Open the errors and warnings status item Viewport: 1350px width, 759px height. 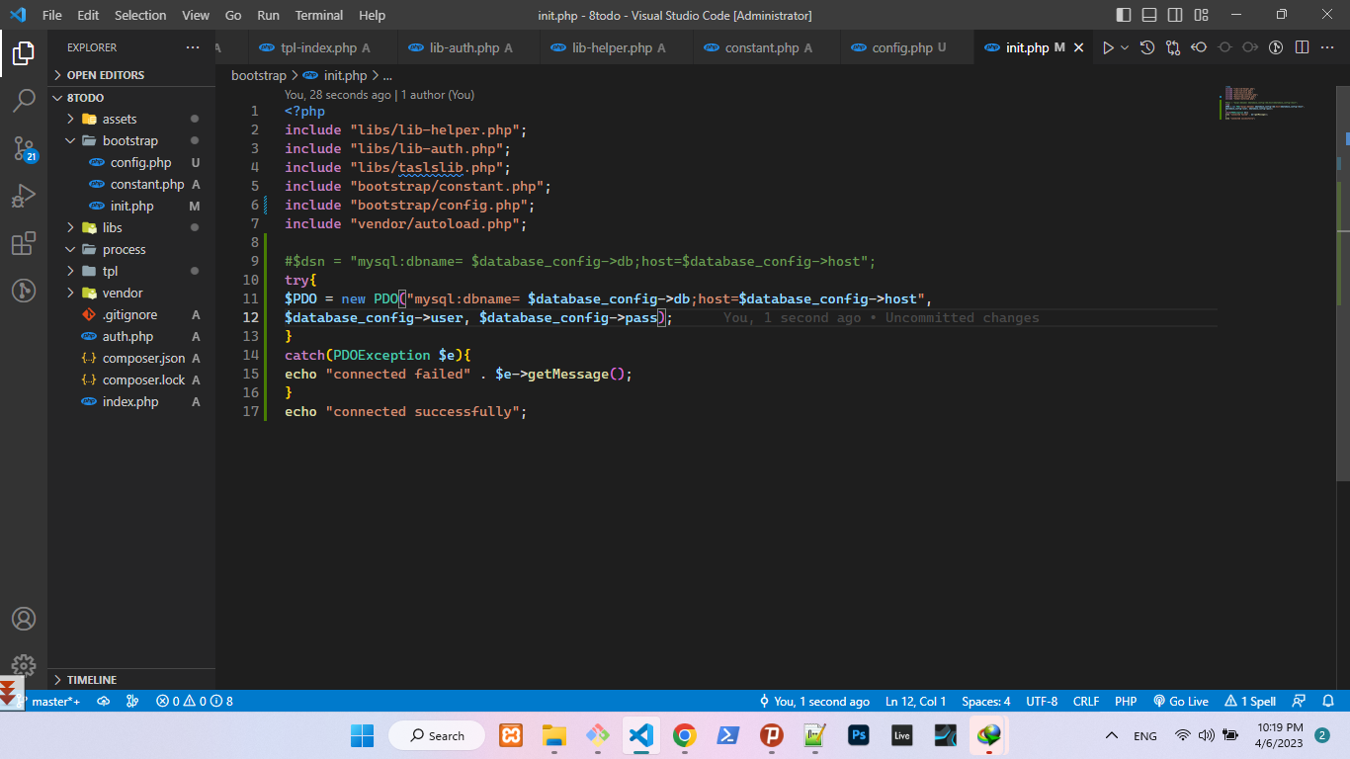195,701
